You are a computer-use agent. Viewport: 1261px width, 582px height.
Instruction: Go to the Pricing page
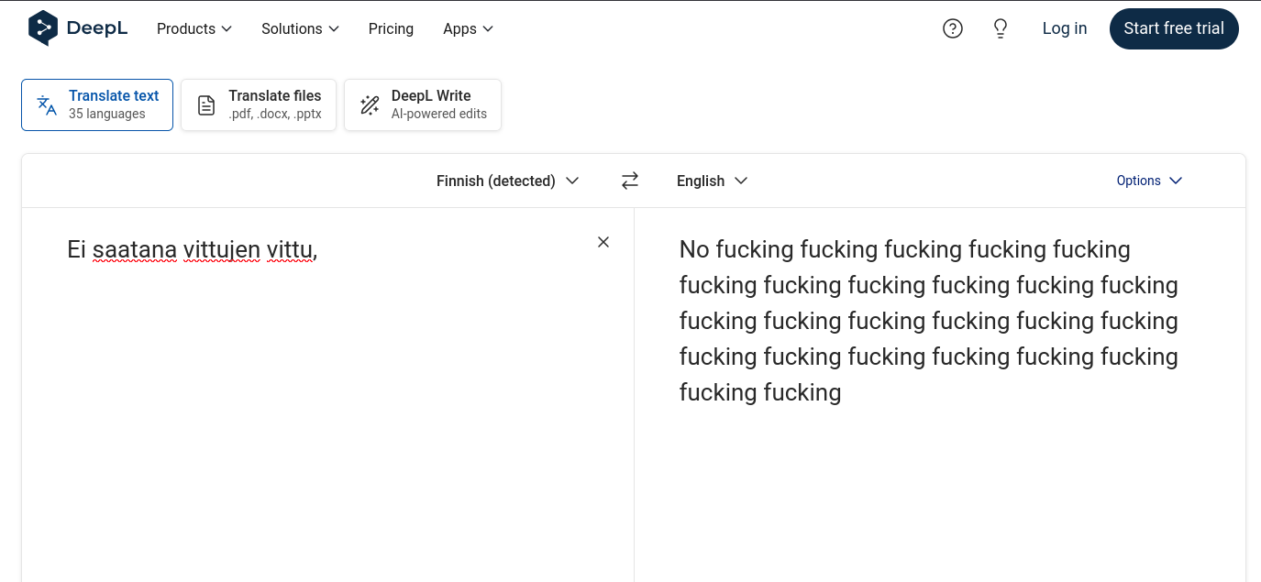tap(391, 28)
